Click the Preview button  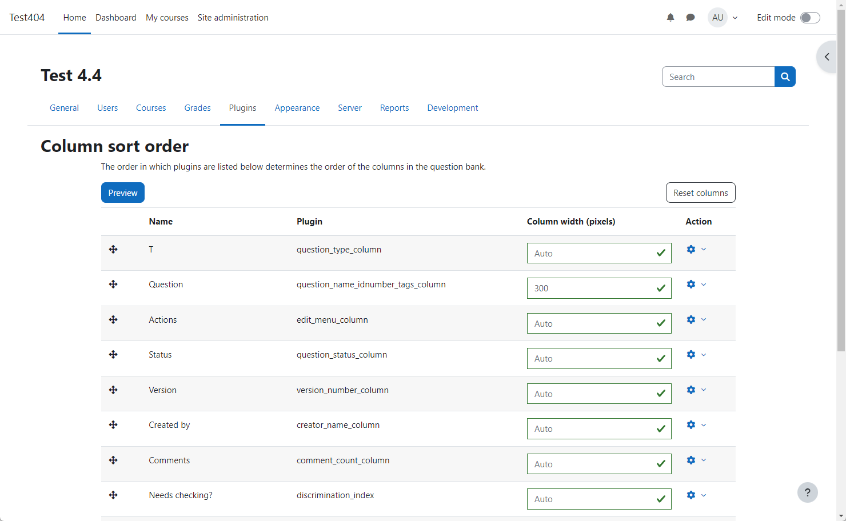(x=123, y=193)
